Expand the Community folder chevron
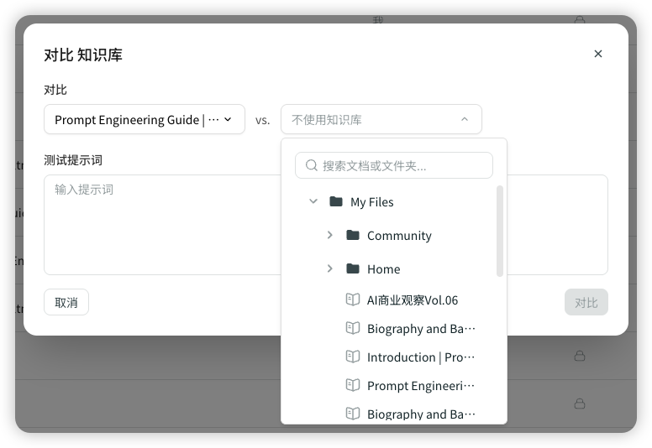 (330, 235)
